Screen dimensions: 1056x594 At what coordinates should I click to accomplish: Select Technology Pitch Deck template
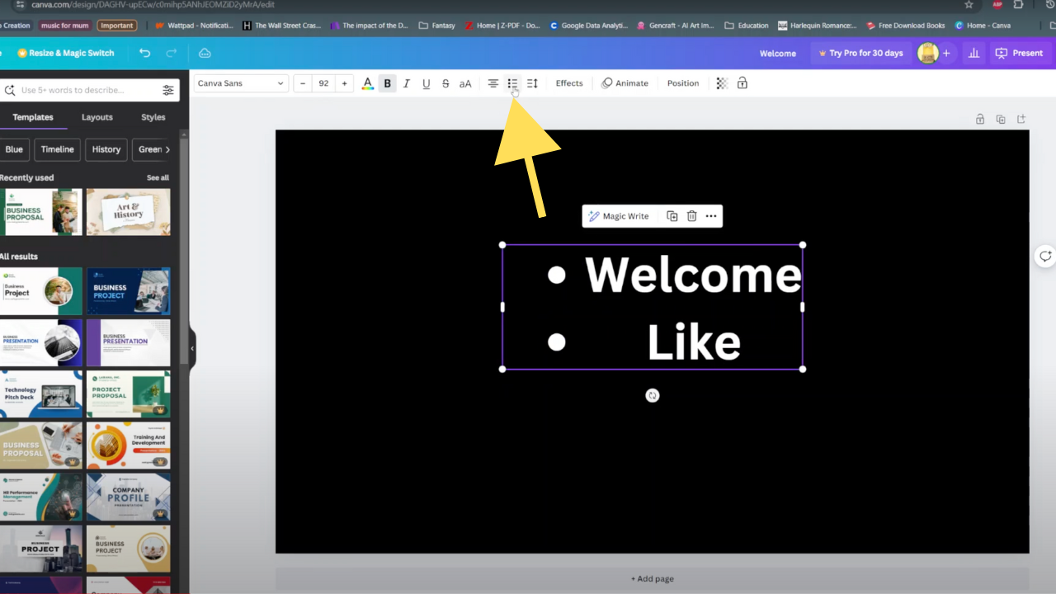click(x=40, y=394)
